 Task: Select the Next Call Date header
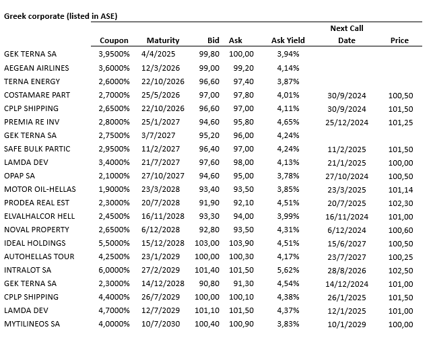(346, 34)
